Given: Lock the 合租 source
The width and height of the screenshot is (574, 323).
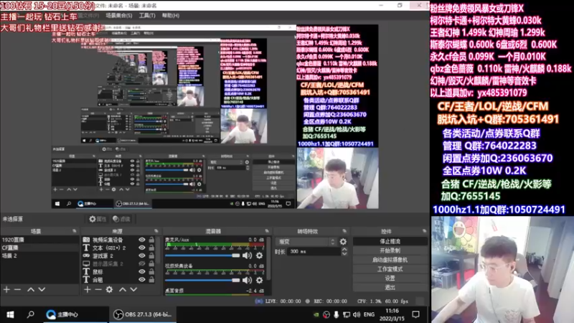Looking at the screenshot, I should pyautogui.click(x=151, y=279).
